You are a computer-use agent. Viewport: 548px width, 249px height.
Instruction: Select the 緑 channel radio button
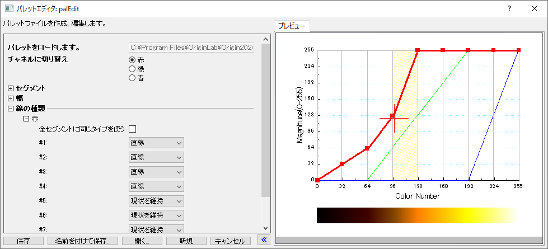click(x=132, y=69)
